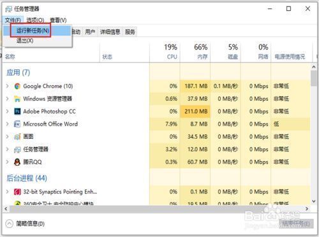The image size is (319, 237).
Task: Expand the Microsoft Office Word entry
Action: click(x=8, y=124)
